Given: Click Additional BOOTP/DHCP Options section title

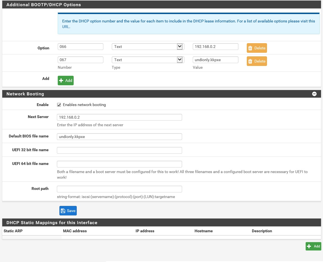Looking at the screenshot, I should pyautogui.click(x=44, y=4).
